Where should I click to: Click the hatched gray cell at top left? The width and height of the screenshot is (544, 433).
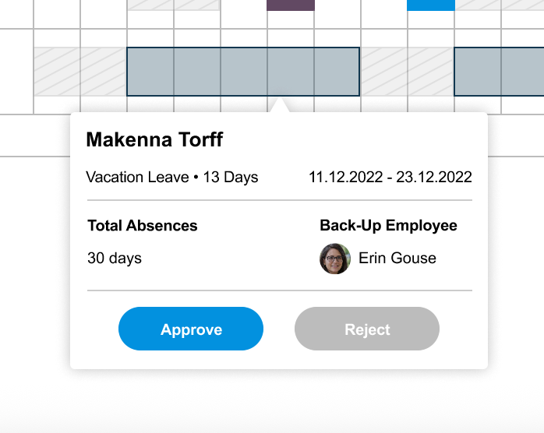174,5
